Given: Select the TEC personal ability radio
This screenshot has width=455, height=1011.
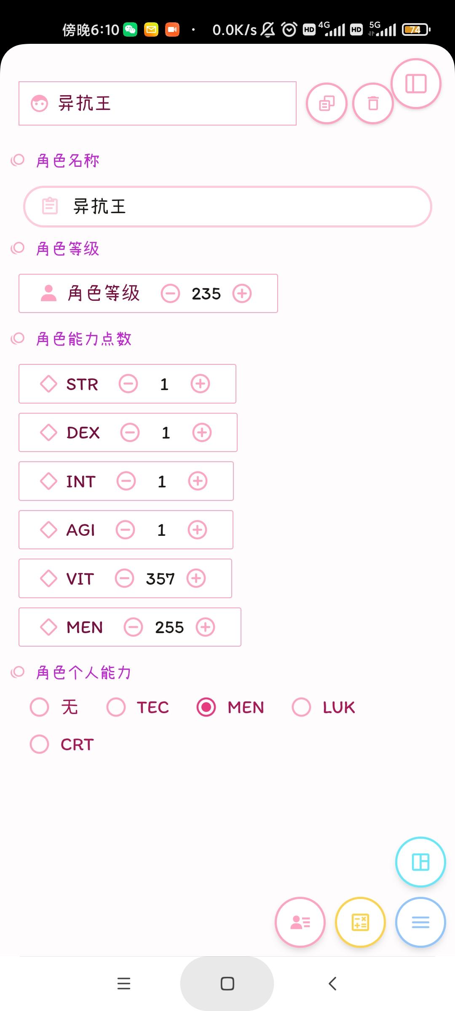Looking at the screenshot, I should tap(116, 707).
